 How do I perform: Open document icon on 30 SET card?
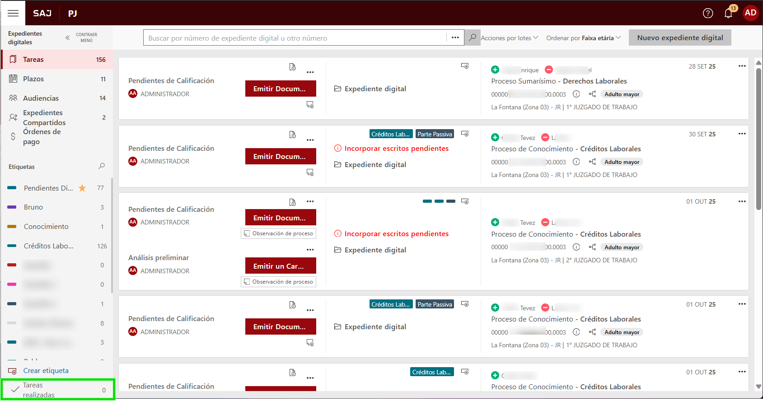293,135
